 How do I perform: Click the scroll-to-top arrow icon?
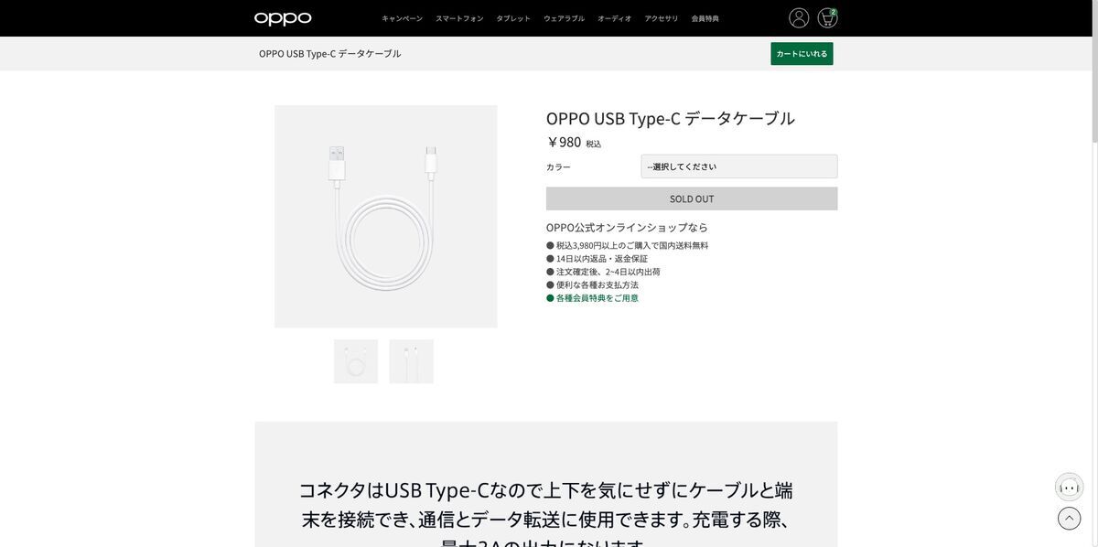[1069, 519]
